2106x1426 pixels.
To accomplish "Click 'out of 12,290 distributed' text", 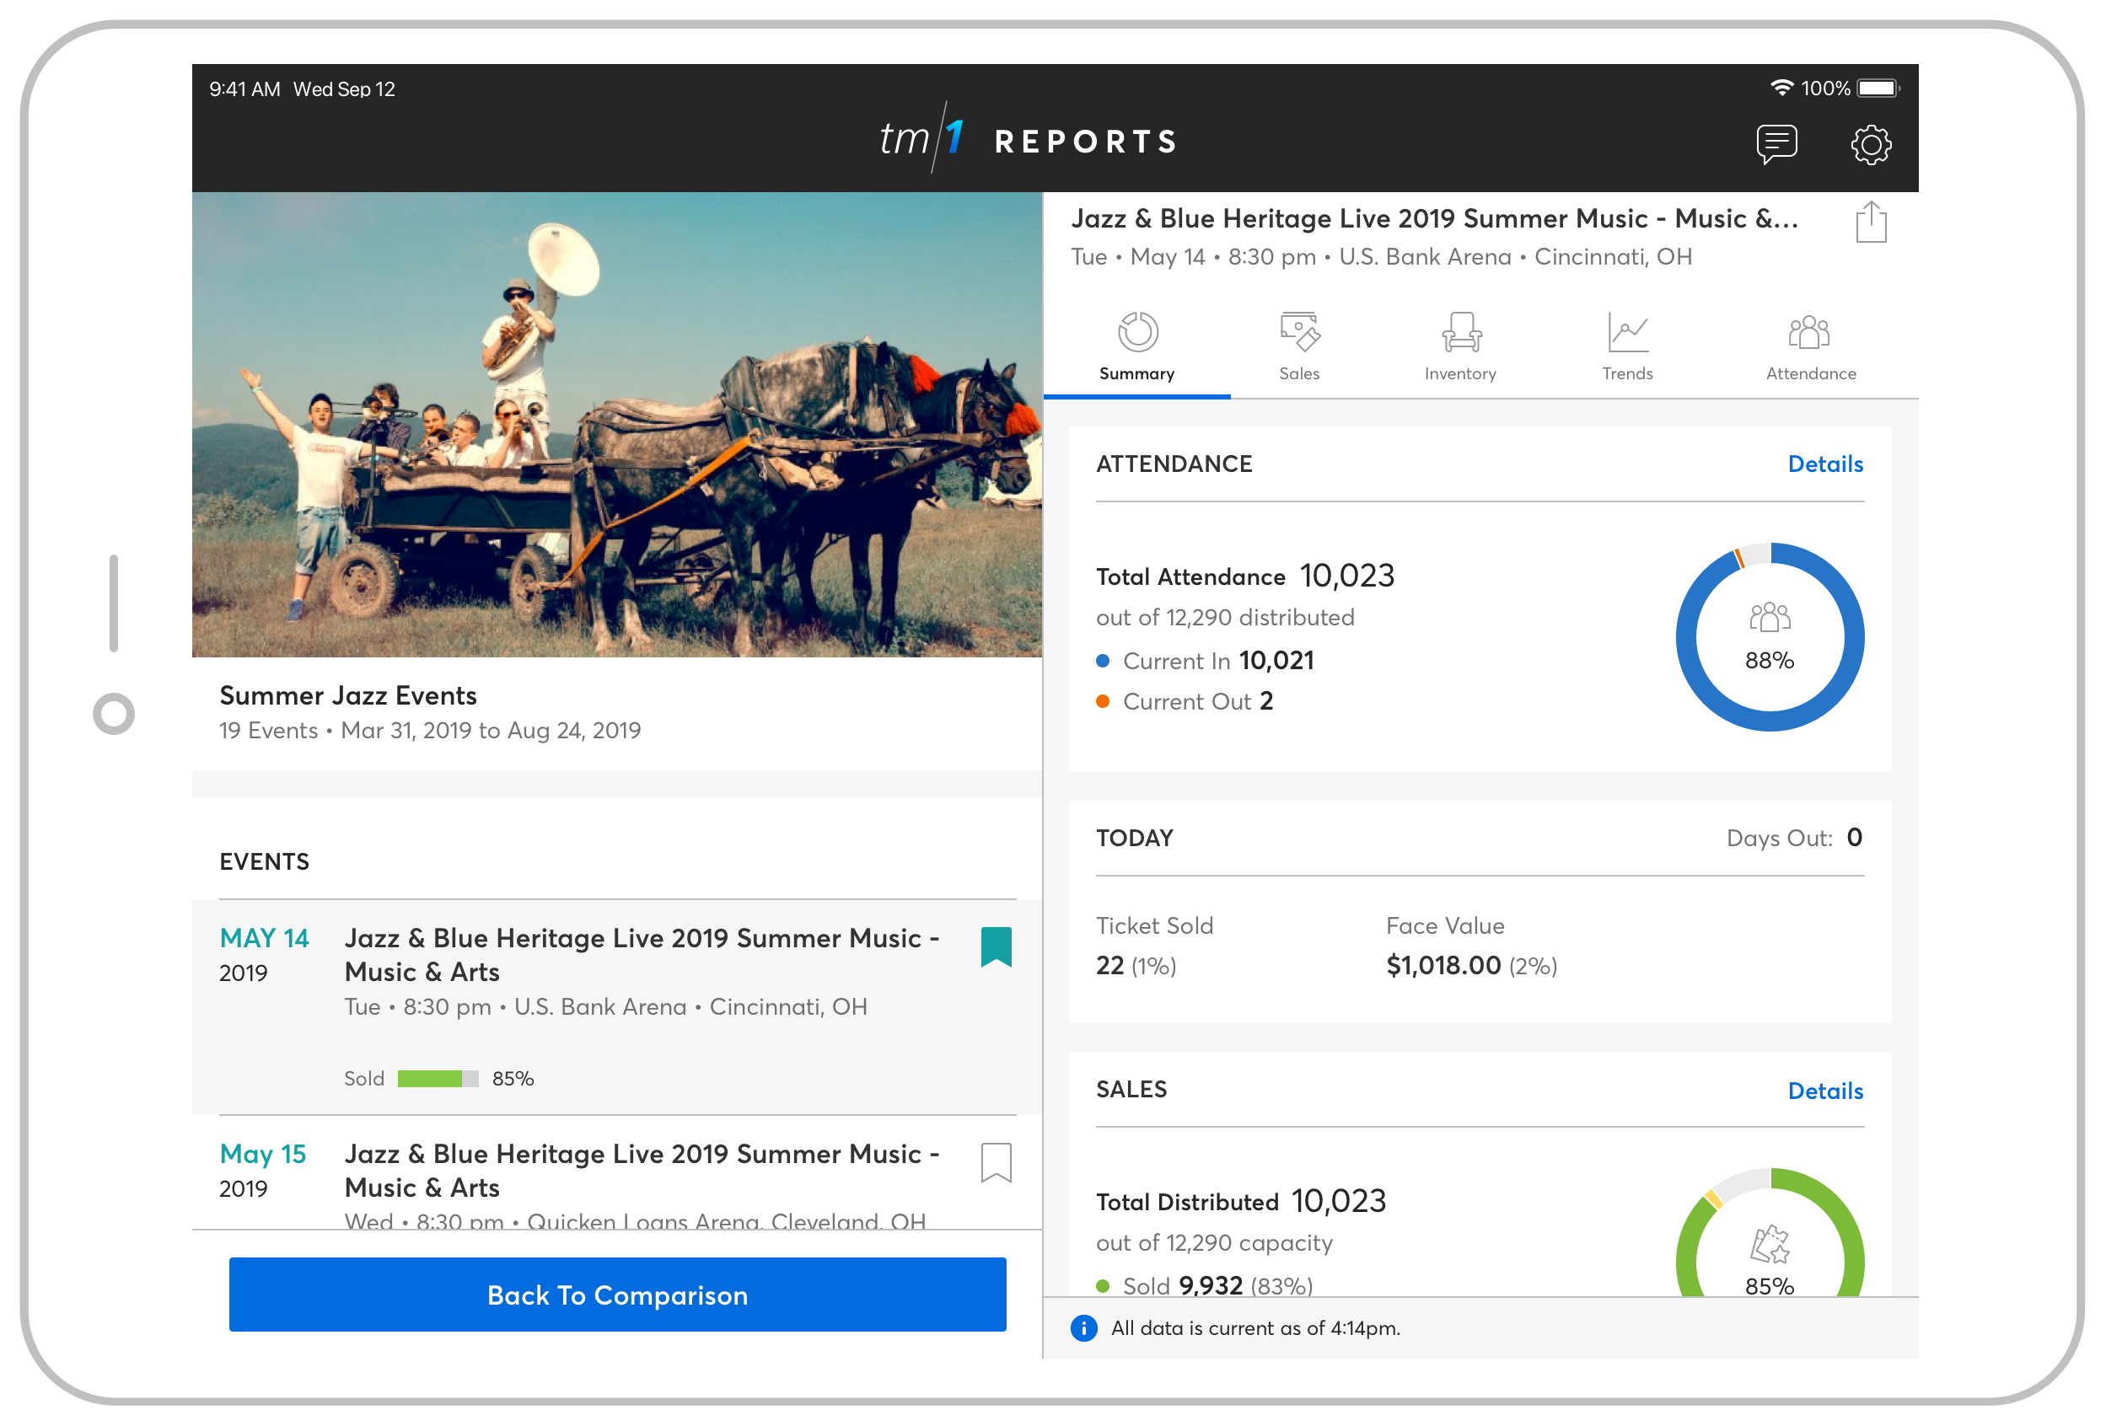I will tap(1225, 618).
